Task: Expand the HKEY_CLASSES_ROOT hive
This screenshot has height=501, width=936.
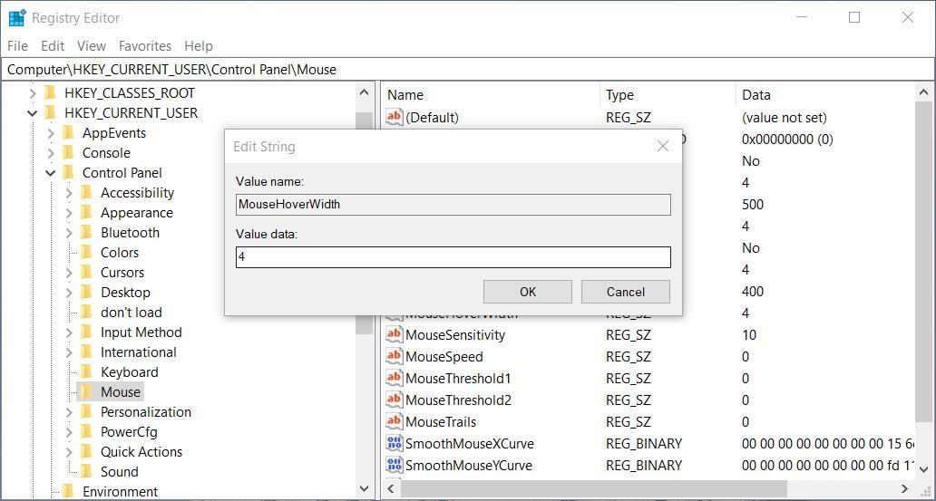Action: [33, 92]
